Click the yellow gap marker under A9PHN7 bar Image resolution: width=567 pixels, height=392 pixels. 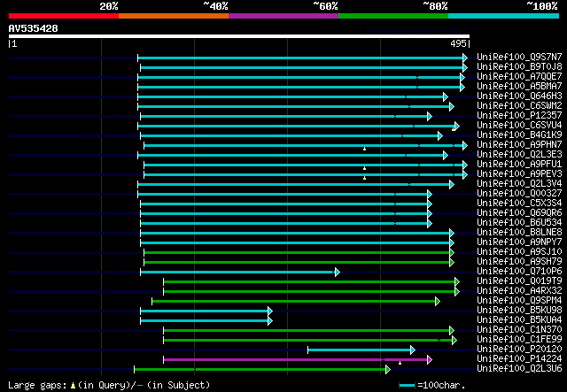click(364, 149)
